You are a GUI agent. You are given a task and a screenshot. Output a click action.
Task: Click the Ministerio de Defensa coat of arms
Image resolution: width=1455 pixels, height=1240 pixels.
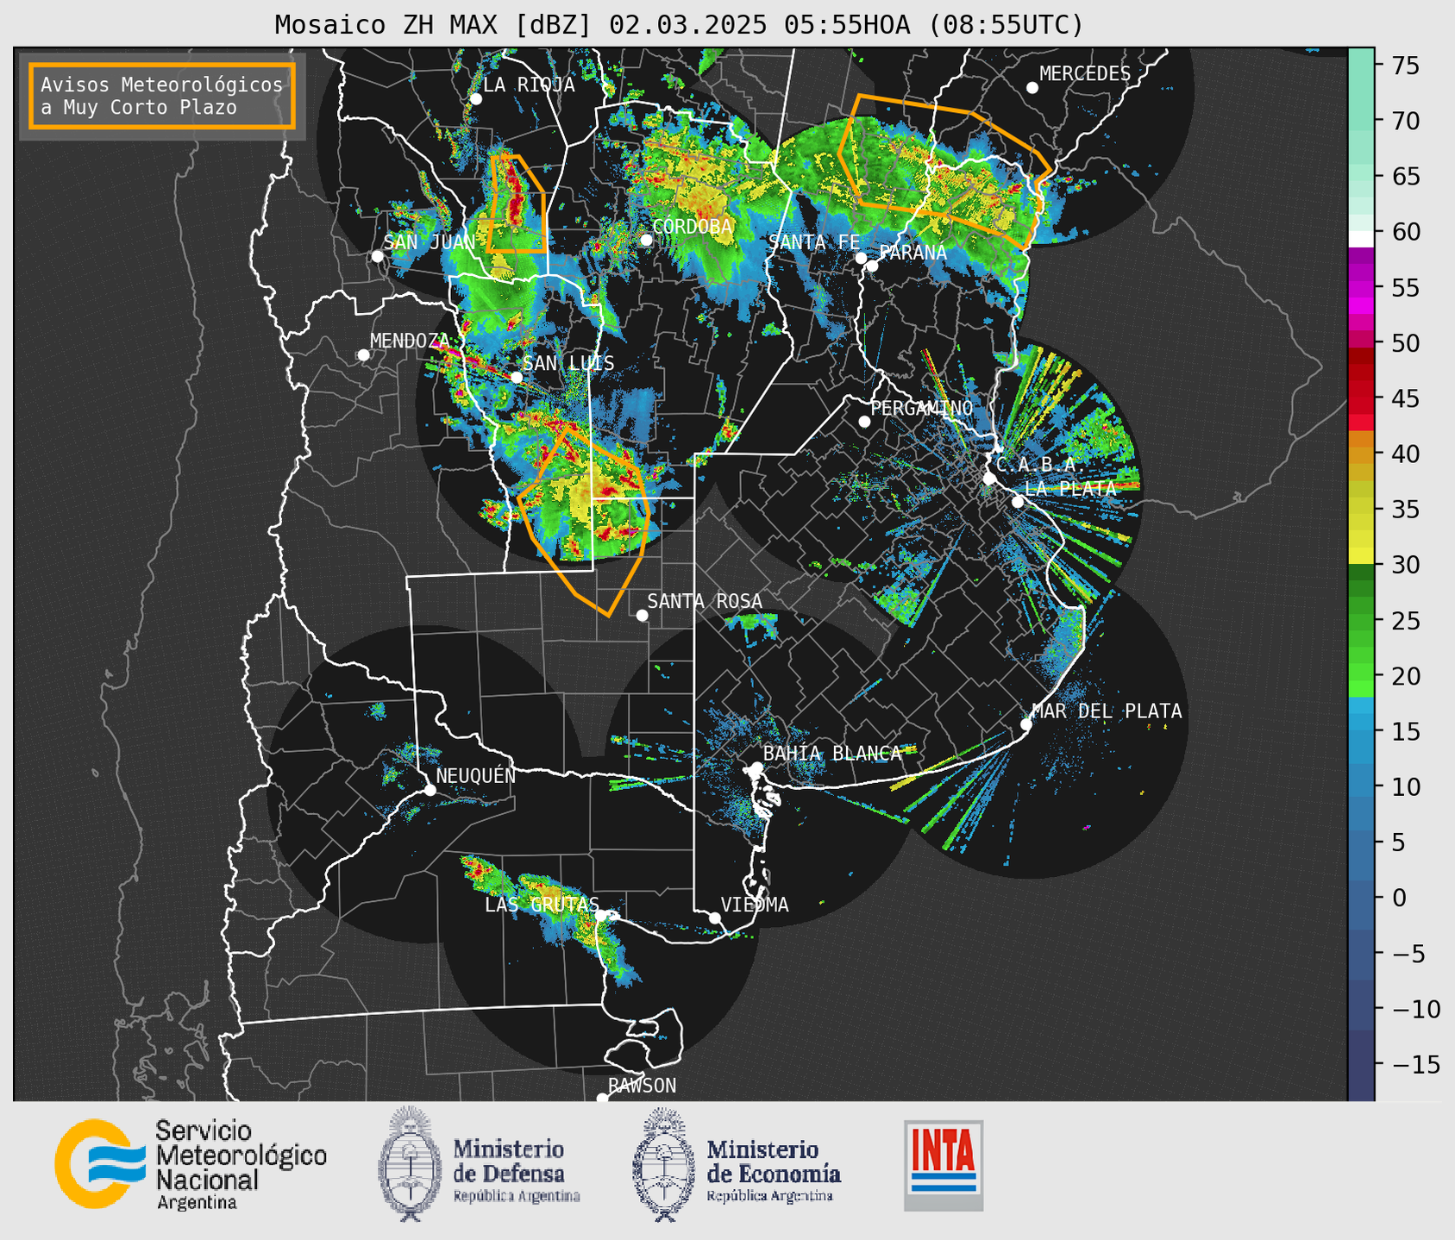coord(410,1164)
